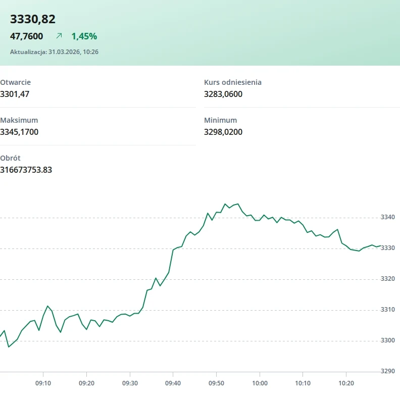
Task: Click the green upward trend arrow icon
Action: (x=59, y=36)
